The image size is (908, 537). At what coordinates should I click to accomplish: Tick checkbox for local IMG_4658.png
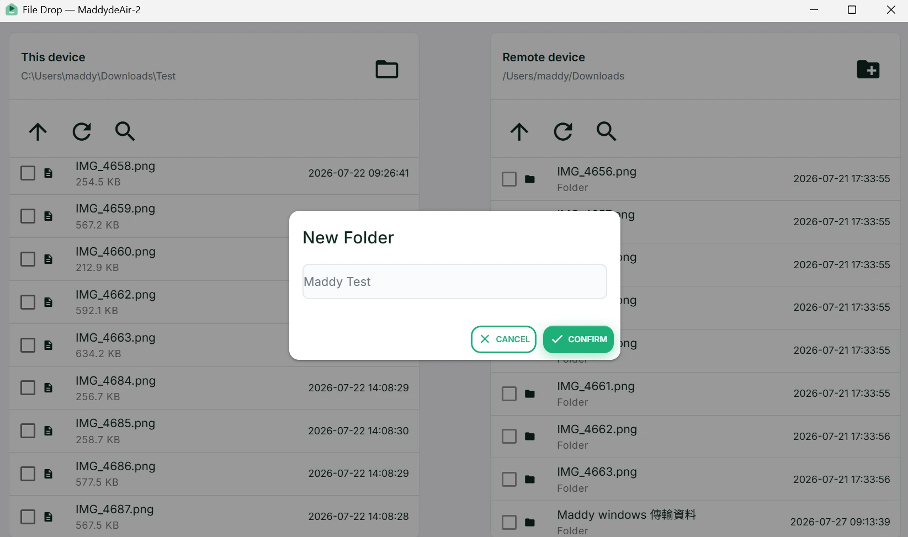28,173
